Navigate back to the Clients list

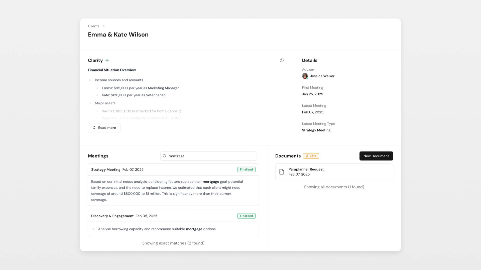[93, 26]
